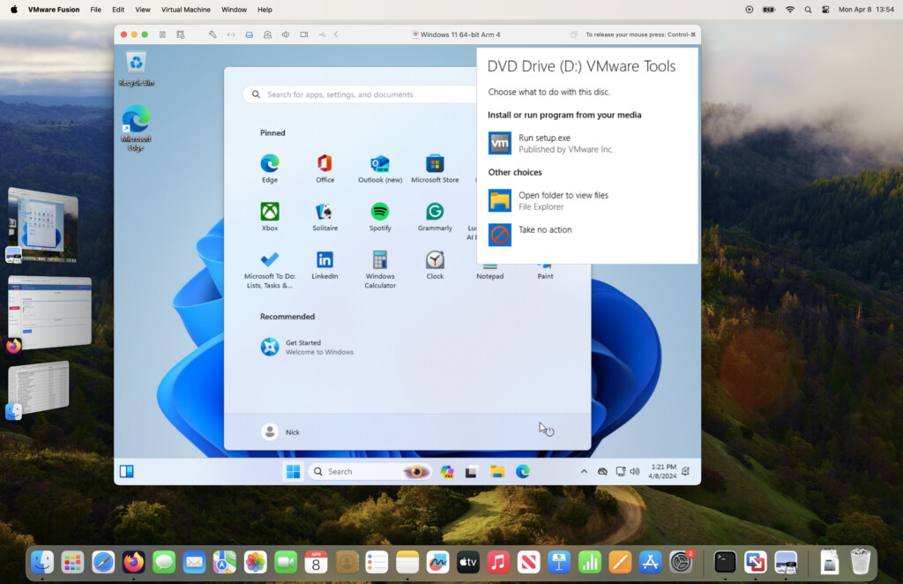903x584 pixels.
Task: Open the Windows clock and date flyout
Action: 662,472
